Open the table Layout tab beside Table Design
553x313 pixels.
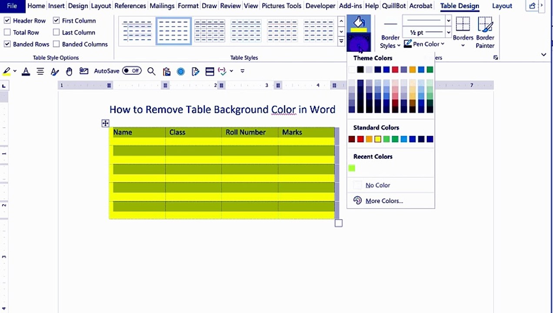point(502,6)
